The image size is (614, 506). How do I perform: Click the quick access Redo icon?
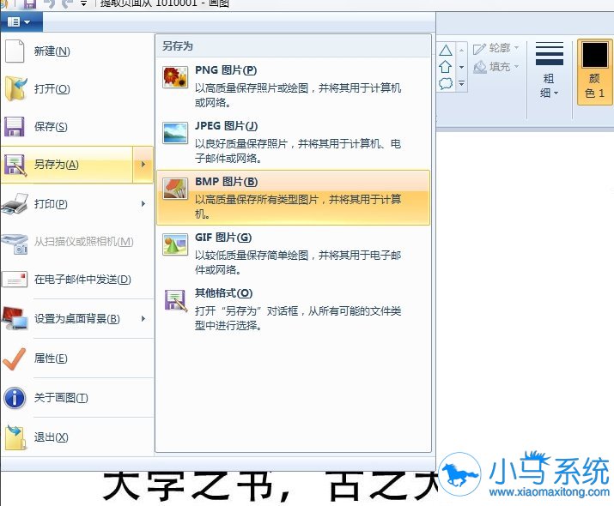(68, 4)
